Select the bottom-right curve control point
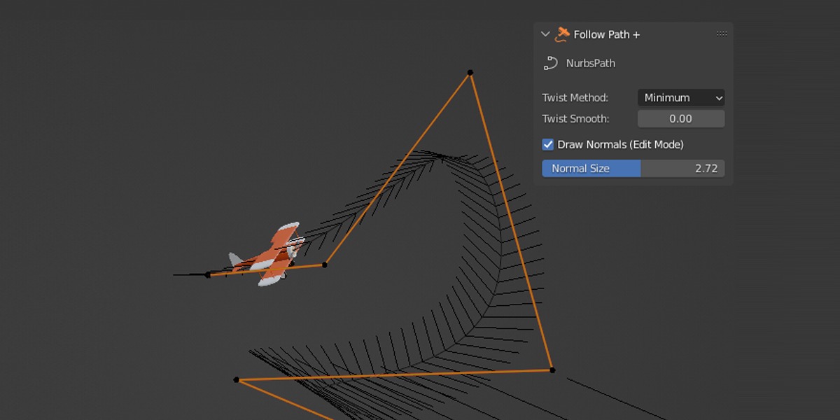Viewport: 840px width, 420px height. coord(552,370)
